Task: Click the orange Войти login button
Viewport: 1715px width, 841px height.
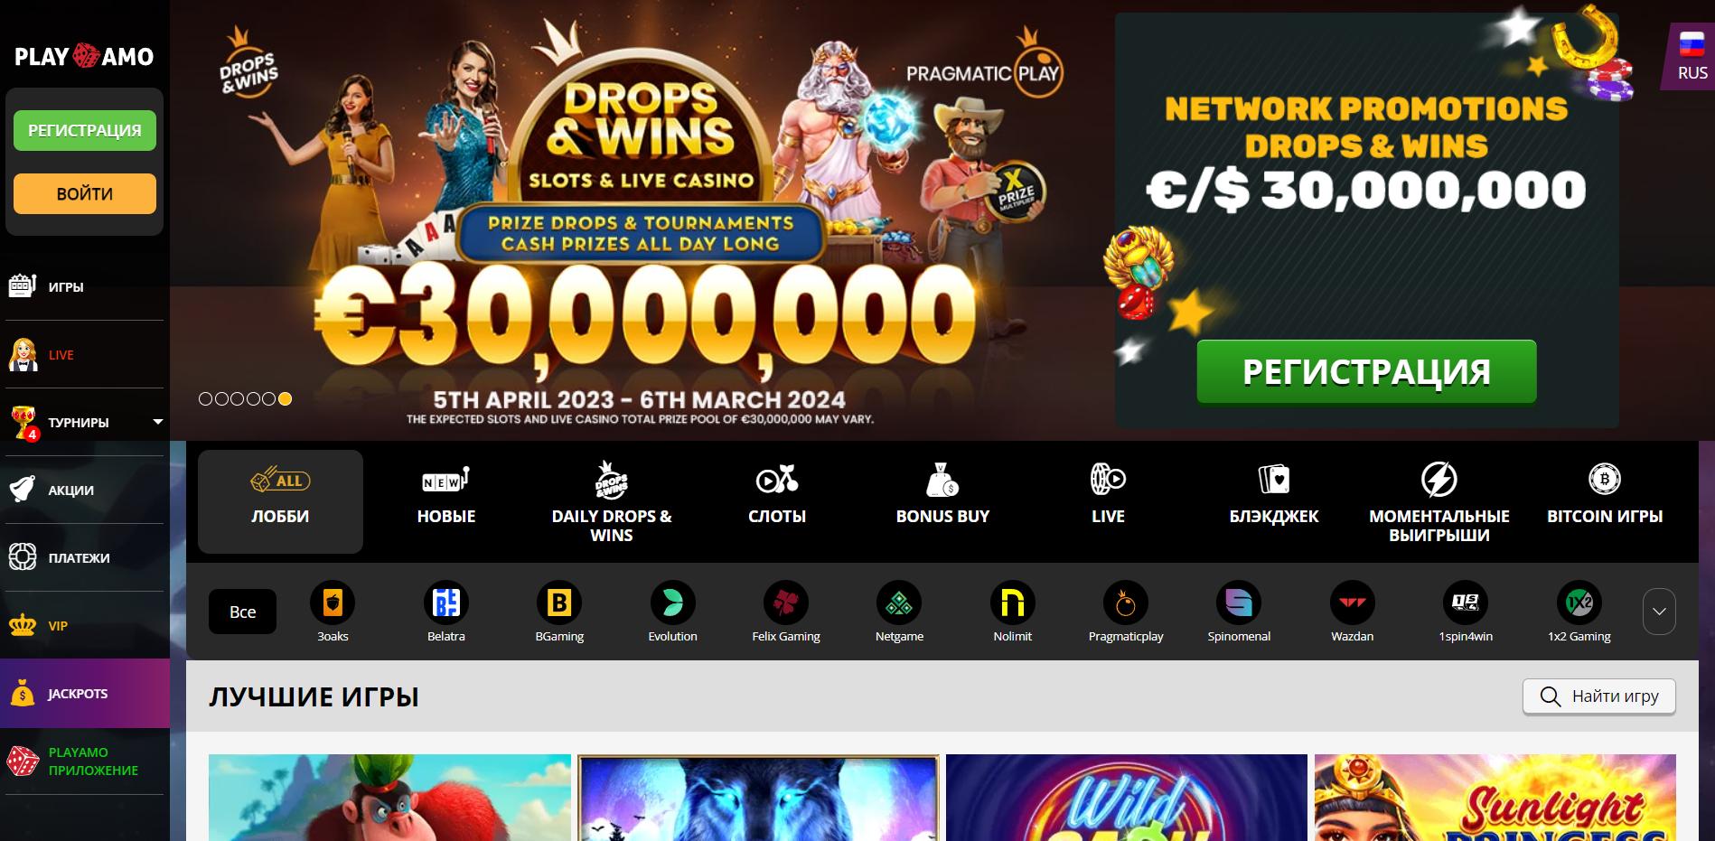Action: pos(85,194)
